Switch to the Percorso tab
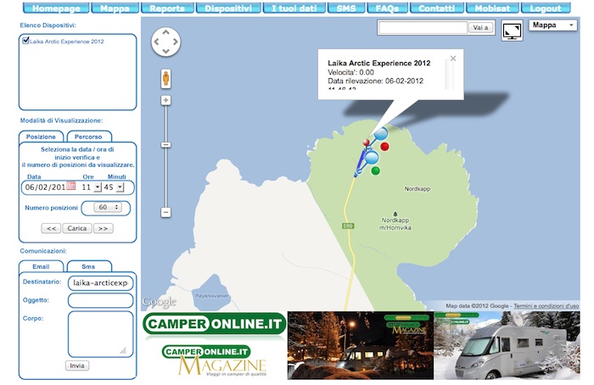 pos(87,137)
